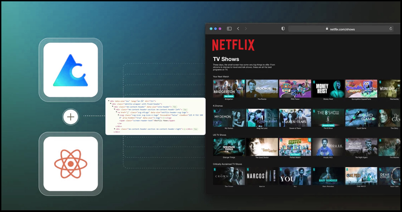The height and width of the screenshot is (212, 402).
Task: Click the blue triangle logo tile
Action: coord(71,70)
